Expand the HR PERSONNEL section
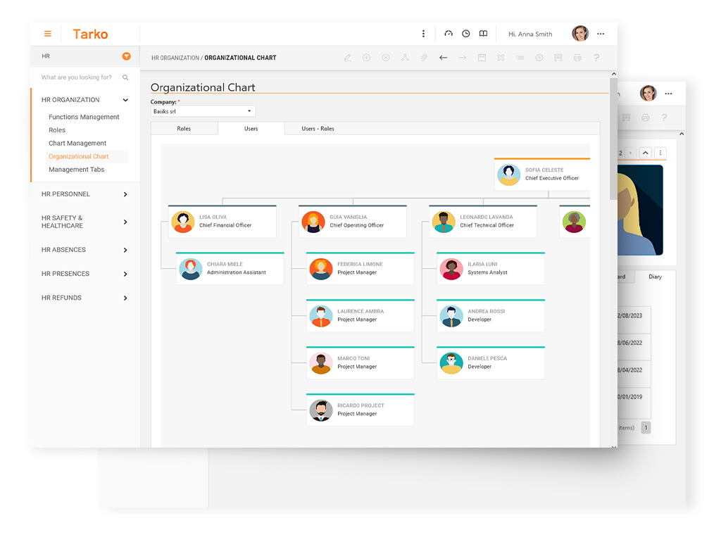The width and height of the screenshot is (721, 549). [125, 194]
